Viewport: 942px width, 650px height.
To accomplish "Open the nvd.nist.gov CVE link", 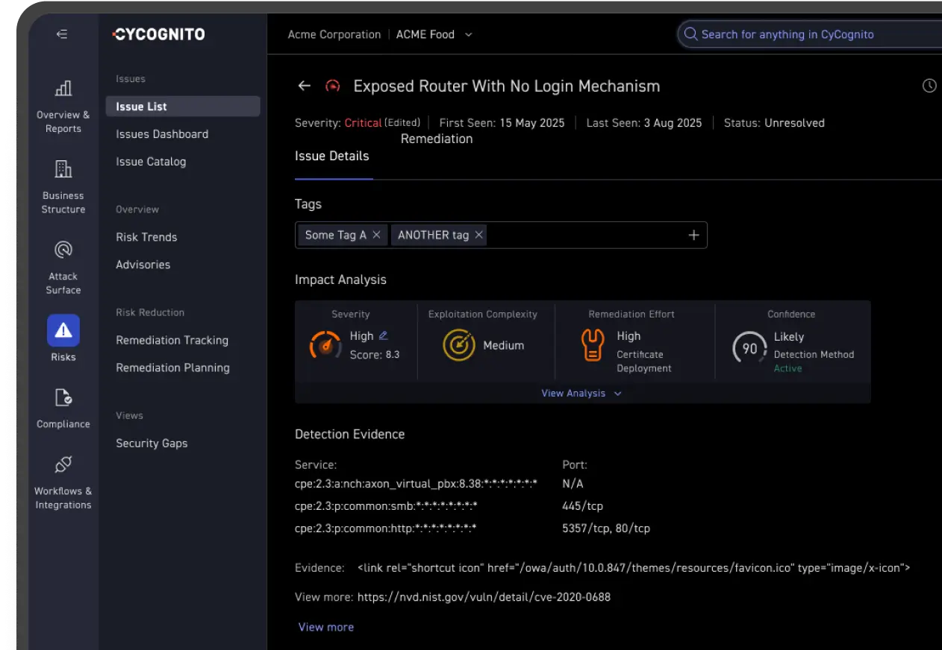I will [x=484, y=596].
